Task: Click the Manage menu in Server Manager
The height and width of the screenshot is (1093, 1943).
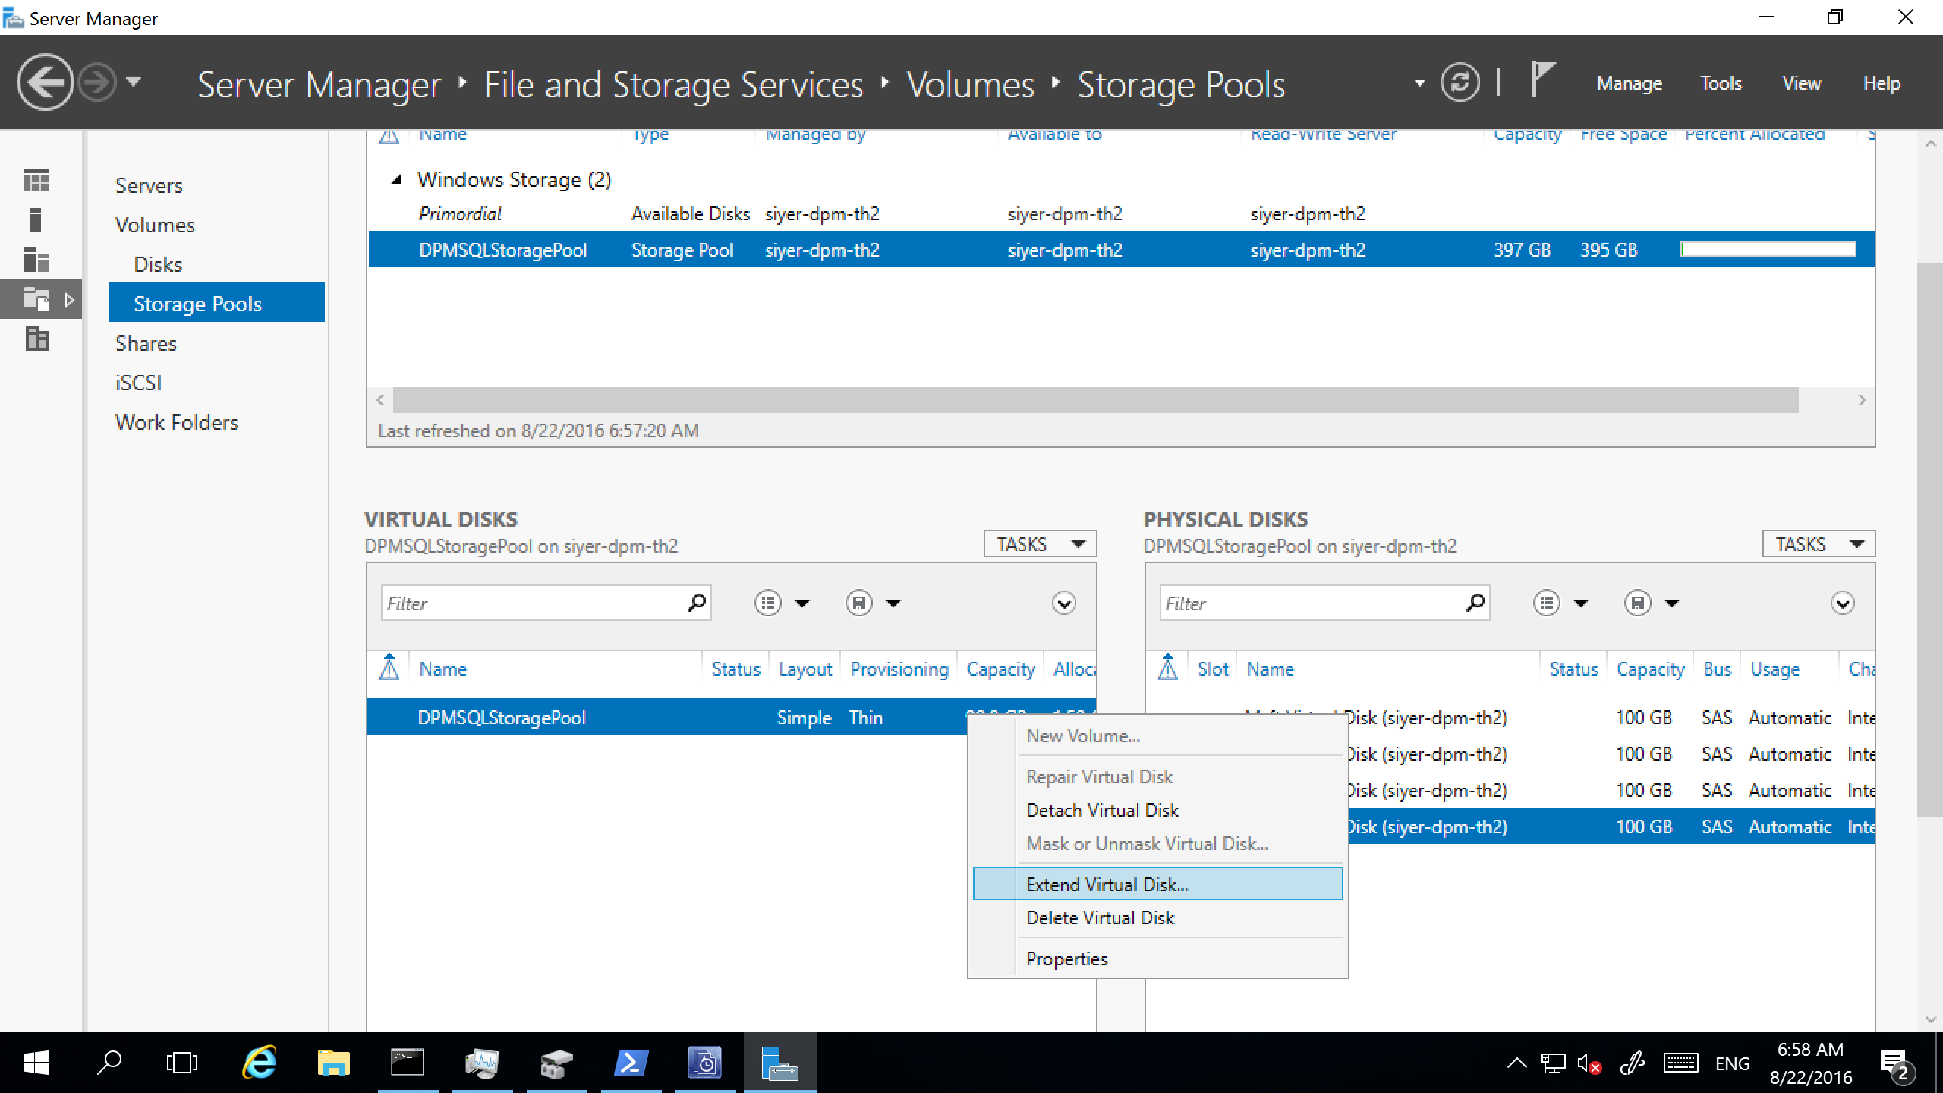Action: pos(1630,83)
